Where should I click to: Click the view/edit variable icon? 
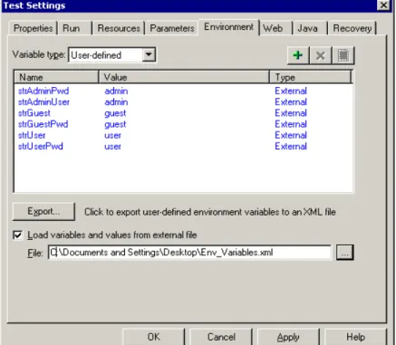pyautogui.click(x=343, y=55)
